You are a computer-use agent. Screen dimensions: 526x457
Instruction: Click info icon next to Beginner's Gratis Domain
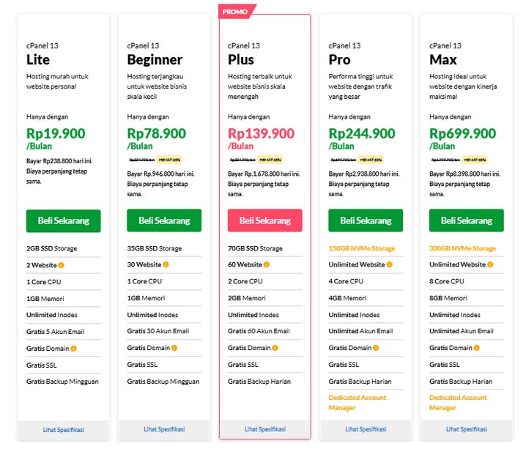click(175, 348)
